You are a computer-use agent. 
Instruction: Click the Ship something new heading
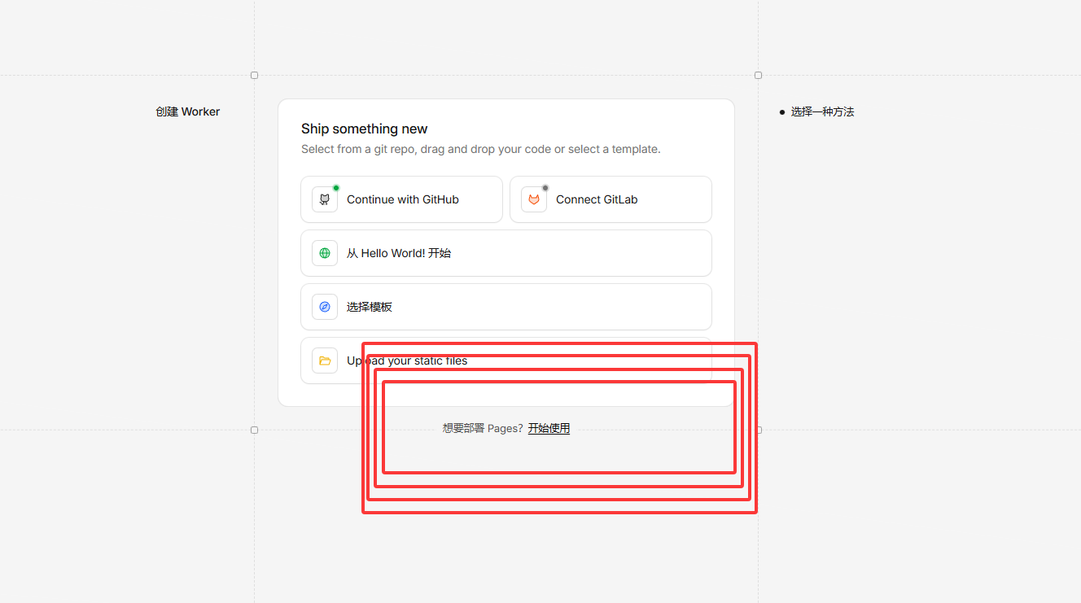(x=364, y=129)
